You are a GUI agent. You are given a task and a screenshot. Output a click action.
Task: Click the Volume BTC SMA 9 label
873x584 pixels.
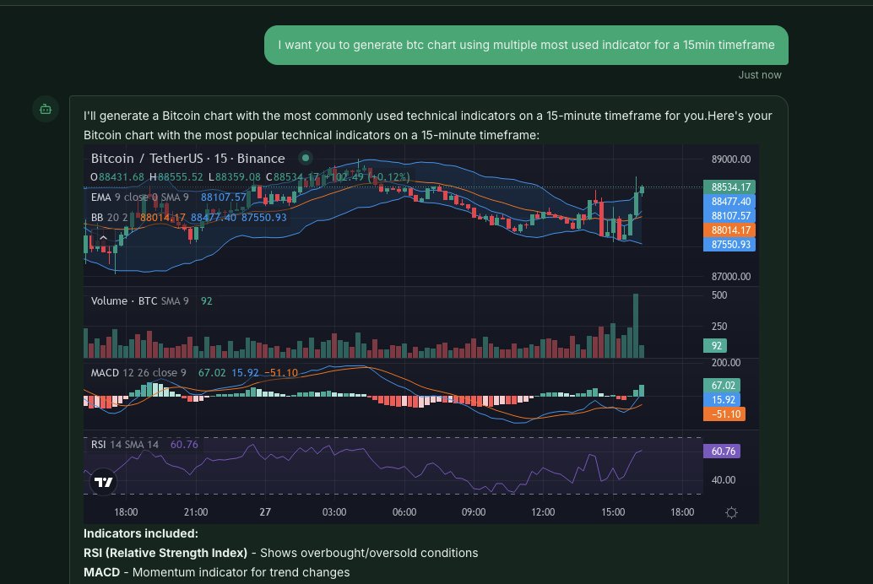pos(140,301)
